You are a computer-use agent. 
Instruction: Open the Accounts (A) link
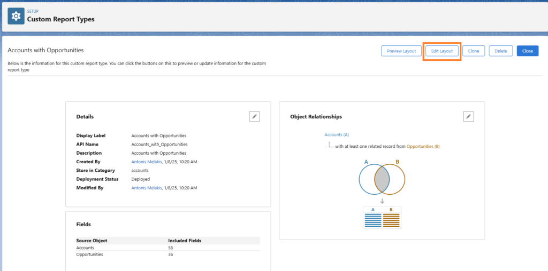pyautogui.click(x=337, y=134)
